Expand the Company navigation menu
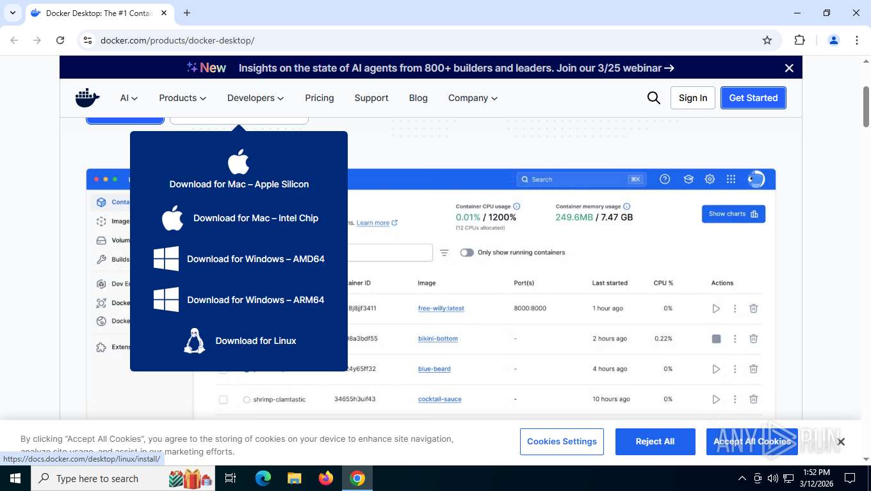This screenshot has height=491, width=871. 473,98
